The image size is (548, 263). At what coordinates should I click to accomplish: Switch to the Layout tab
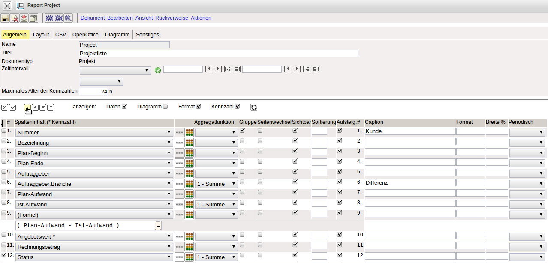[41, 35]
